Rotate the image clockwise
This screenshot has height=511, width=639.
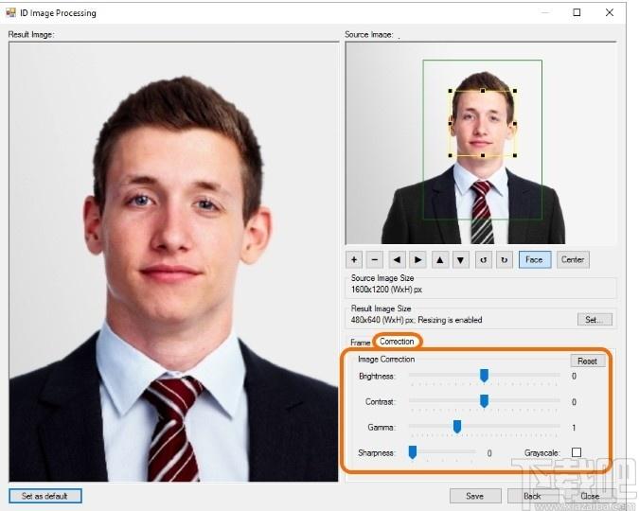click(x=505, y=259)
